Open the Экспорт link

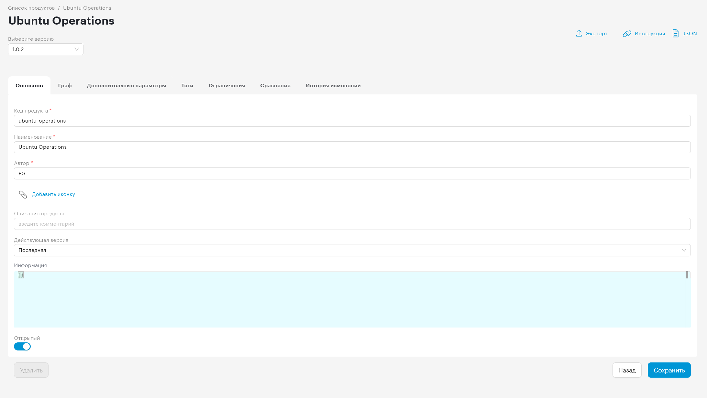click(x=596, y=34)
